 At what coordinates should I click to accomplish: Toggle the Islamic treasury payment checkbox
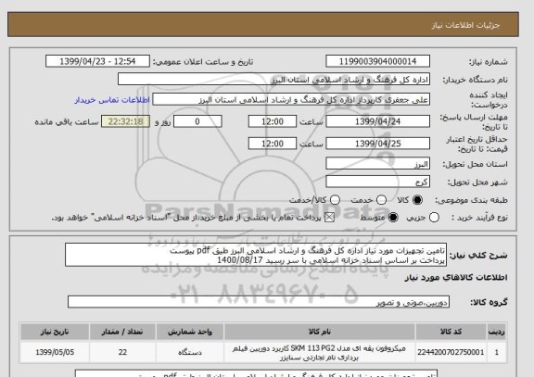click(x=329, y=218)
